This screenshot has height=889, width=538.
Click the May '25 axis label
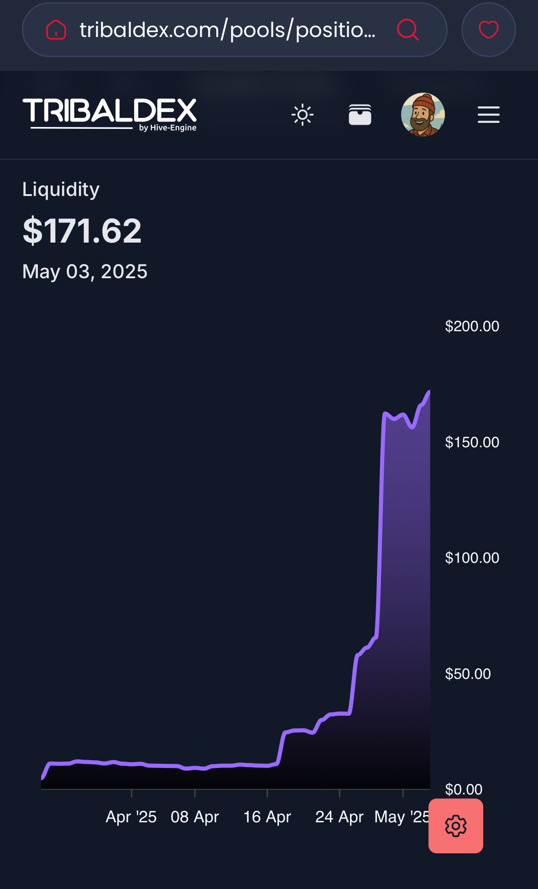point(402,817)
